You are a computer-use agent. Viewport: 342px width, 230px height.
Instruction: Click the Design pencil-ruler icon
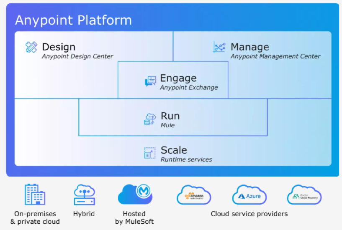(x=31, y=47)
